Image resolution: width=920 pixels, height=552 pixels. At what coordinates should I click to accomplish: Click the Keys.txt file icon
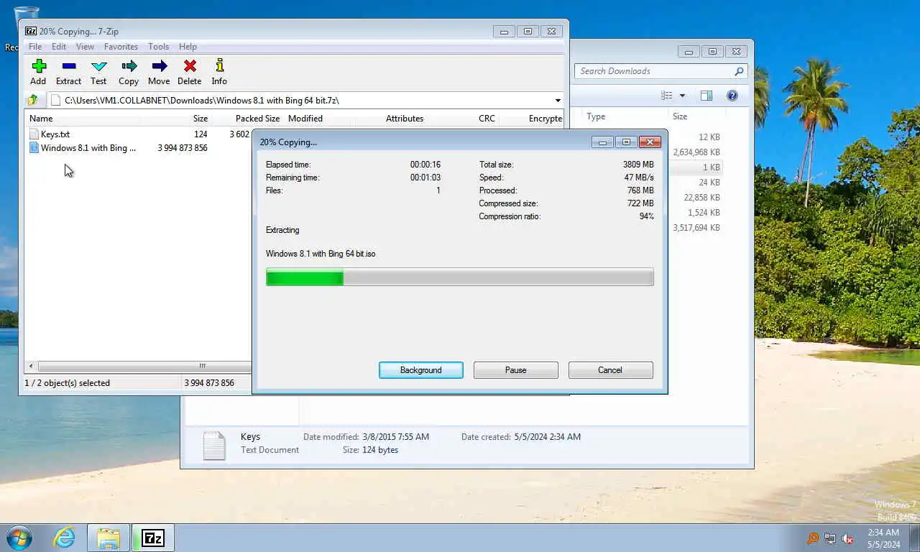(34, 134)
